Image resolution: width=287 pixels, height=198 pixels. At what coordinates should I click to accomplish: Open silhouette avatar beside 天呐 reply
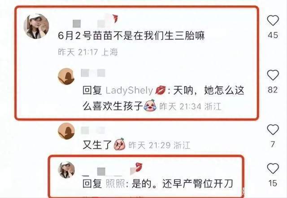[66, 76]
